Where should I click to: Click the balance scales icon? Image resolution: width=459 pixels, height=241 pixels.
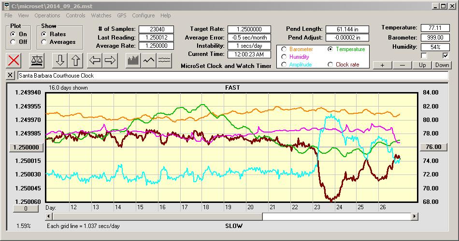click(x=36, y=60)
